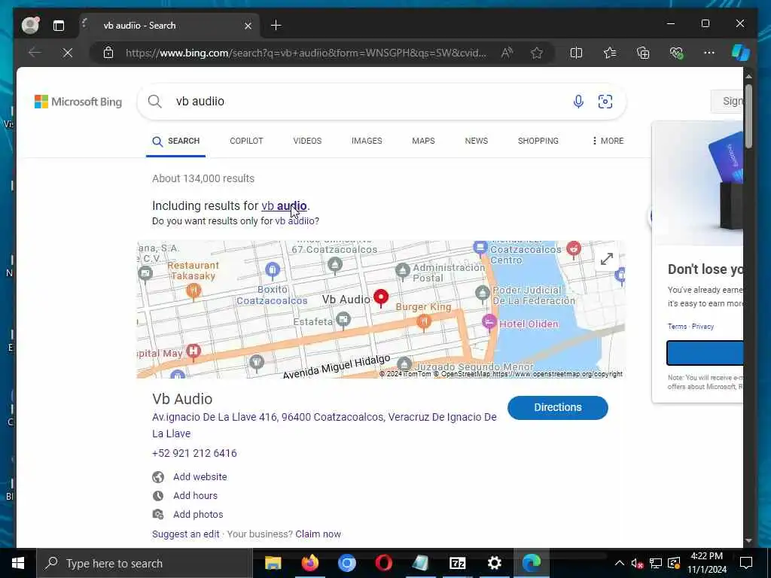Switch to the MAPS tab

(x=423, y=141)
